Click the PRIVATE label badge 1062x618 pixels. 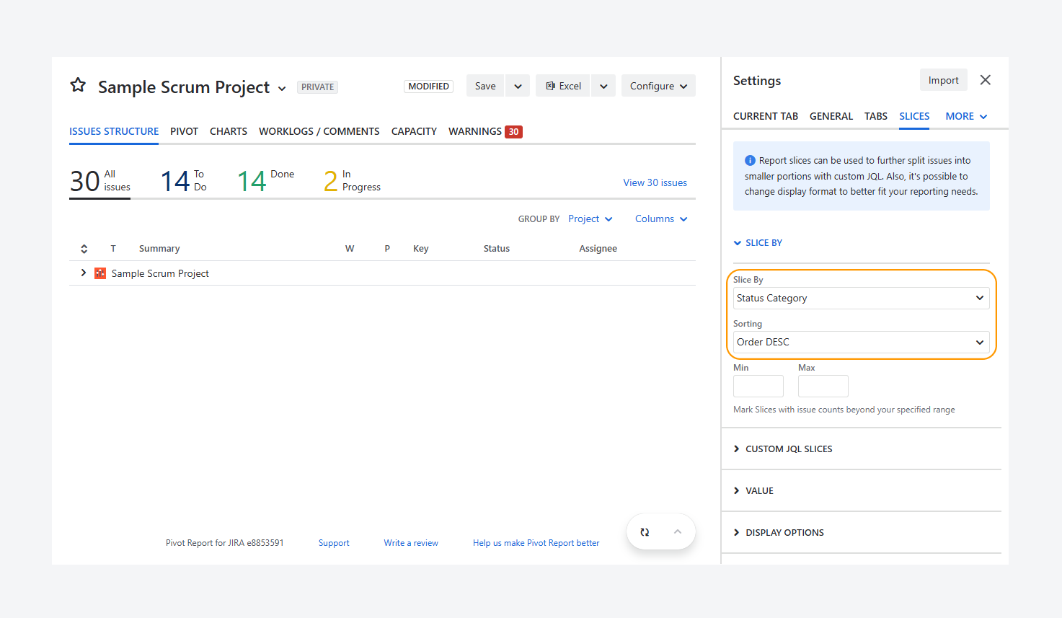(x=318, y=87)
